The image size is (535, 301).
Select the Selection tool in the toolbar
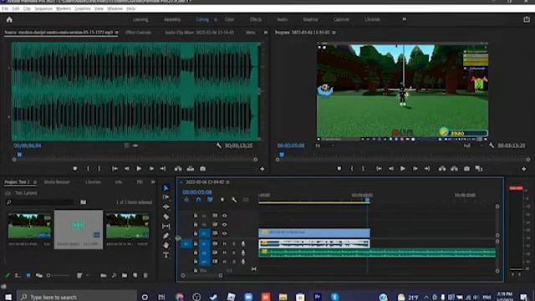[x=166, y=188]
